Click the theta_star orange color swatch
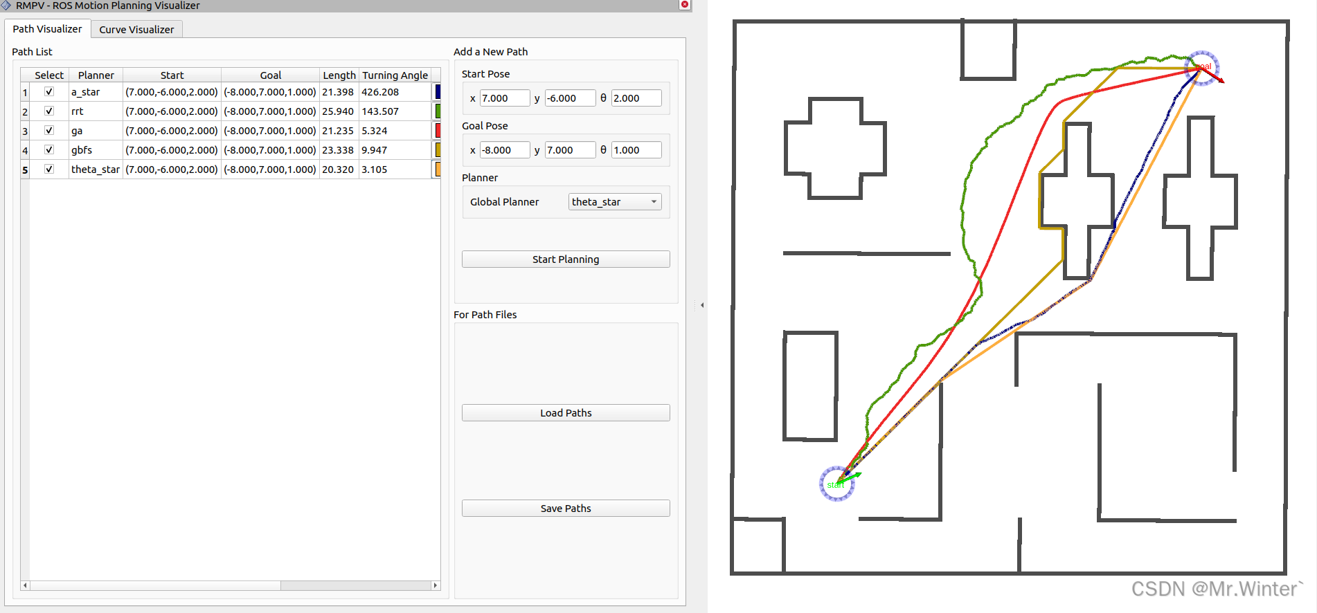 pyautogui.click(x=438, y=169)
